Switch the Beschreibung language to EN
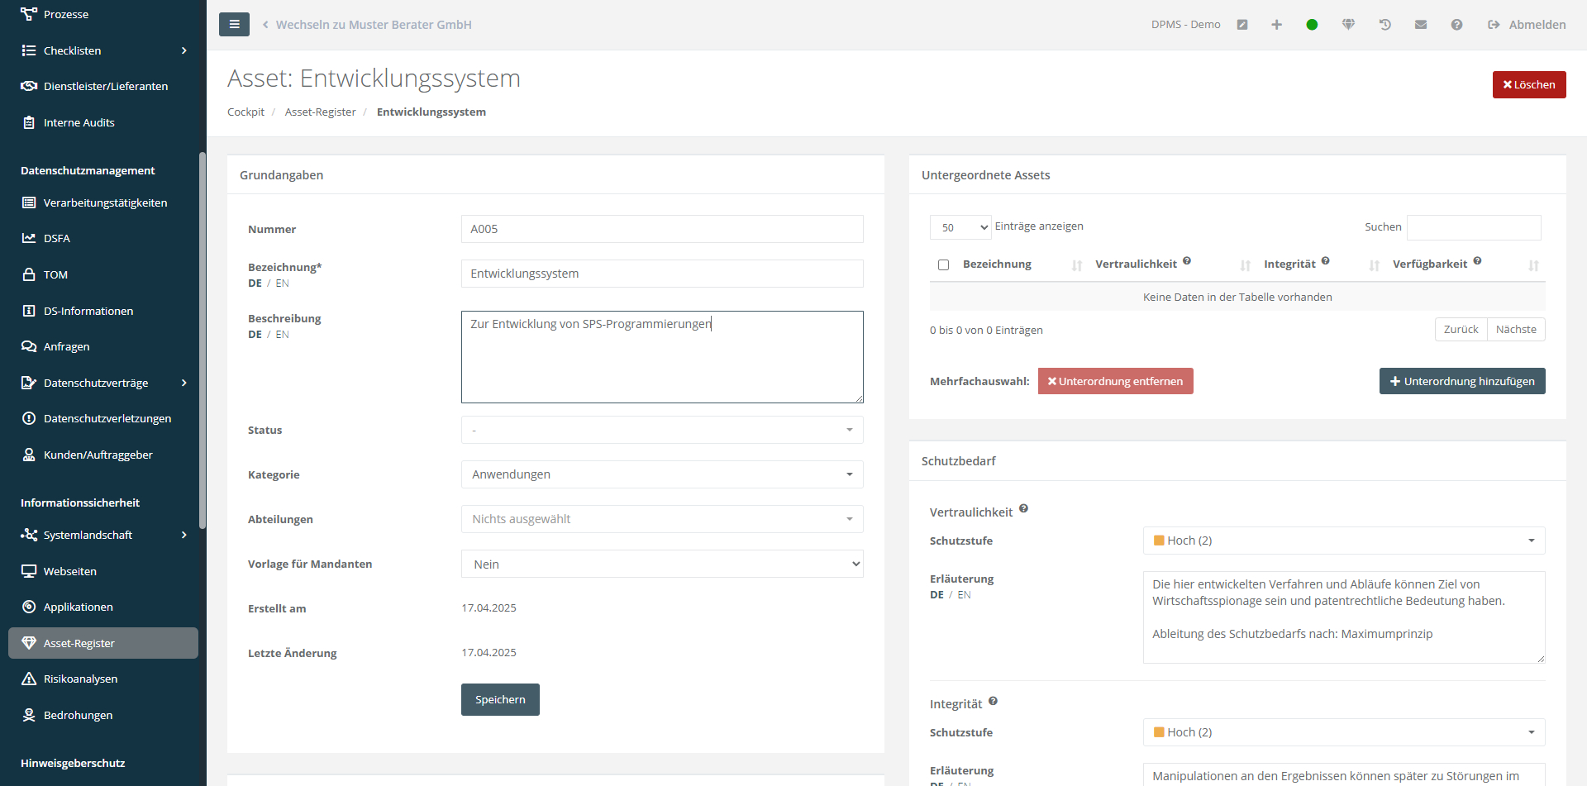This screenshot has height=786, width=1587. click(x=282, y=335)
